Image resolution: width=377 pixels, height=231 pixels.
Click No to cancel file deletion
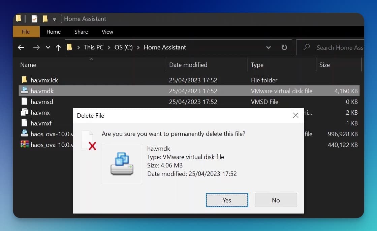click(276, 200)
